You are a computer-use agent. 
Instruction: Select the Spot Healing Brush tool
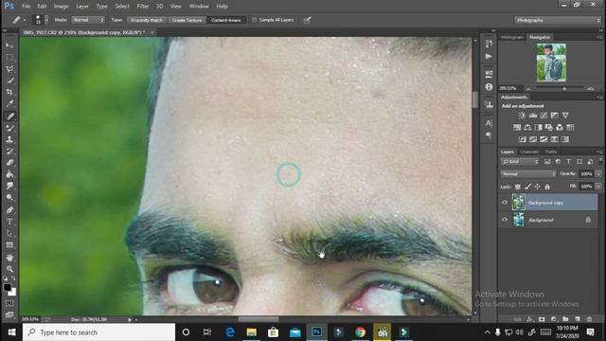click(x=9, y=116)
